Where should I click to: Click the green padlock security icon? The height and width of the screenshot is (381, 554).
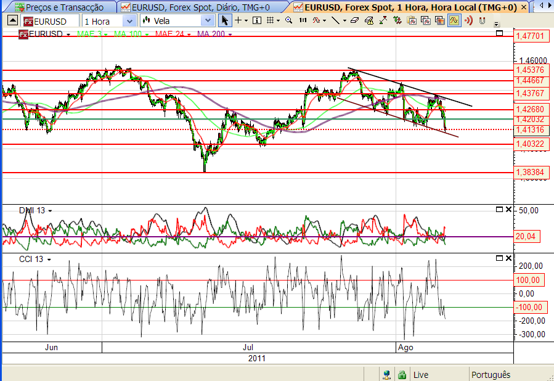[x=402, y=375]
